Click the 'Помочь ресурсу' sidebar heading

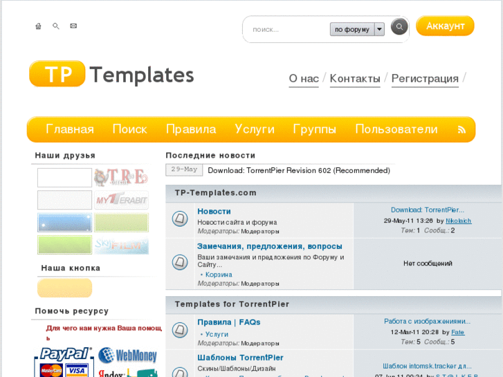pyautogui.click(x=72, y=311)
